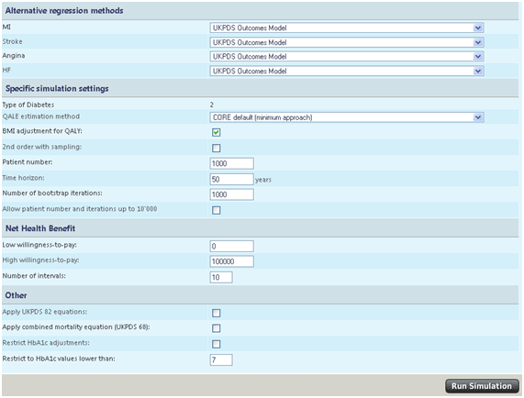The image size is (524, 398).
Task: Tick the Apply UKPDS 82 equations checkbox
Action: (217, 313)
